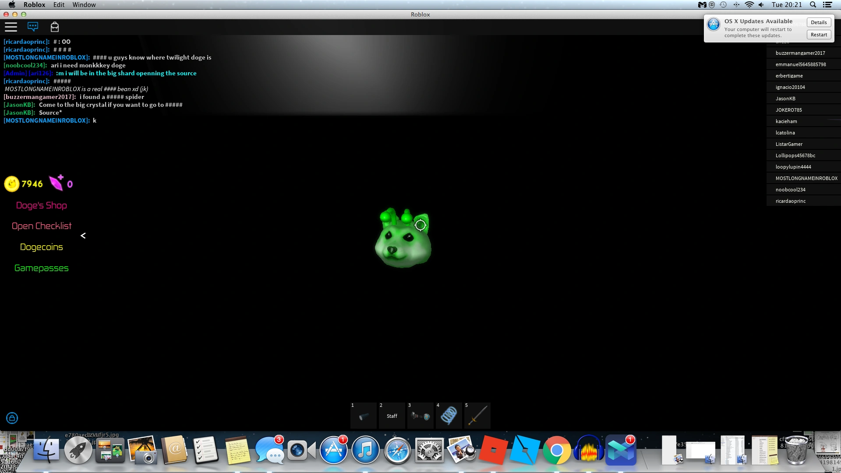
Task: Select player MOSTLONGNAMEINROBLOX in player list
Action: tap(806, 178)
